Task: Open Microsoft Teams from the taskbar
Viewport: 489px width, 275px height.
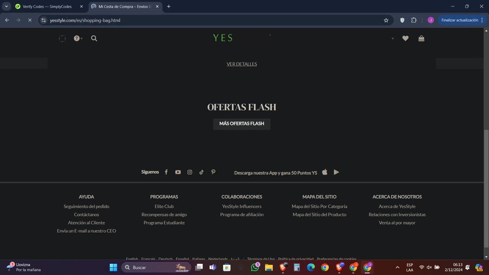Action: (x=213, y=268)
